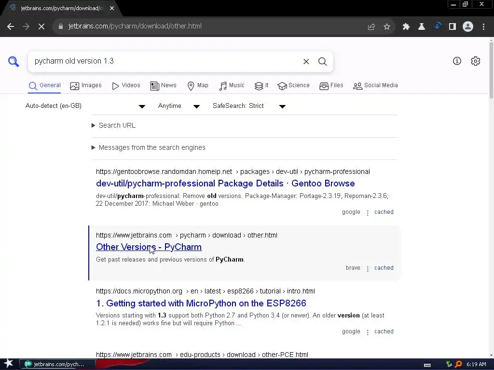Click the blue download arrow toolbar icon

(x=437, y=26)
